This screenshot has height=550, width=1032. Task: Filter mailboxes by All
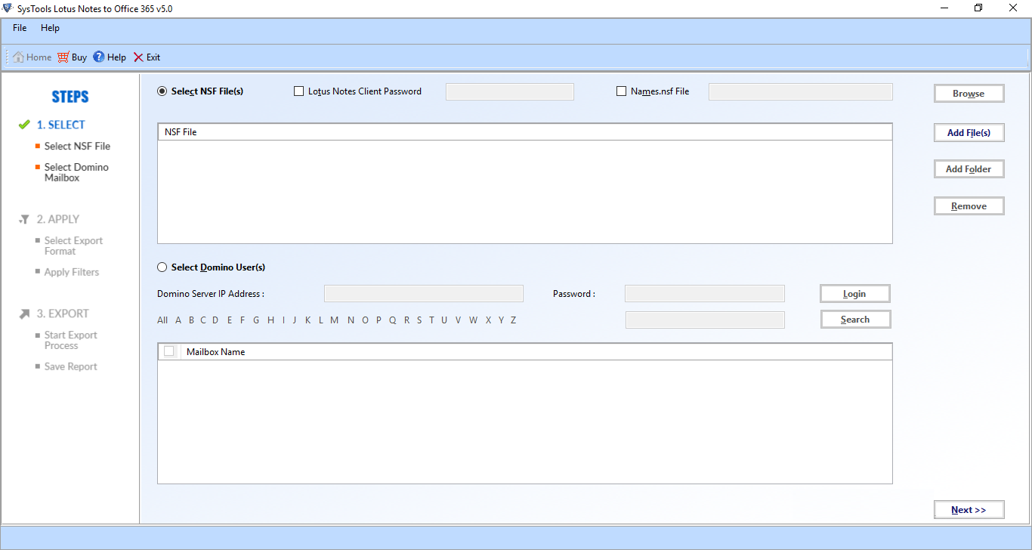pos(162,320)
